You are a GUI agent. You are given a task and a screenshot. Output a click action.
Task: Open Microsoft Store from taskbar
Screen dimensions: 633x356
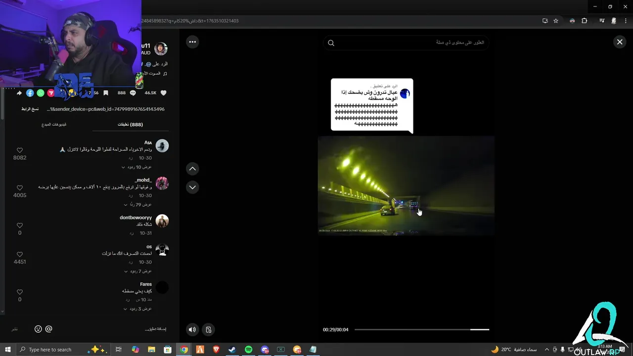pos(168,350)
